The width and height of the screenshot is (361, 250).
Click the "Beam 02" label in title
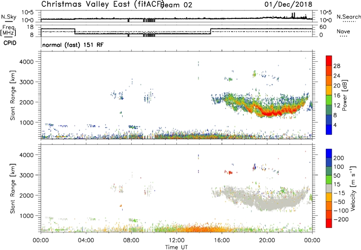click(x=176, y=5)
